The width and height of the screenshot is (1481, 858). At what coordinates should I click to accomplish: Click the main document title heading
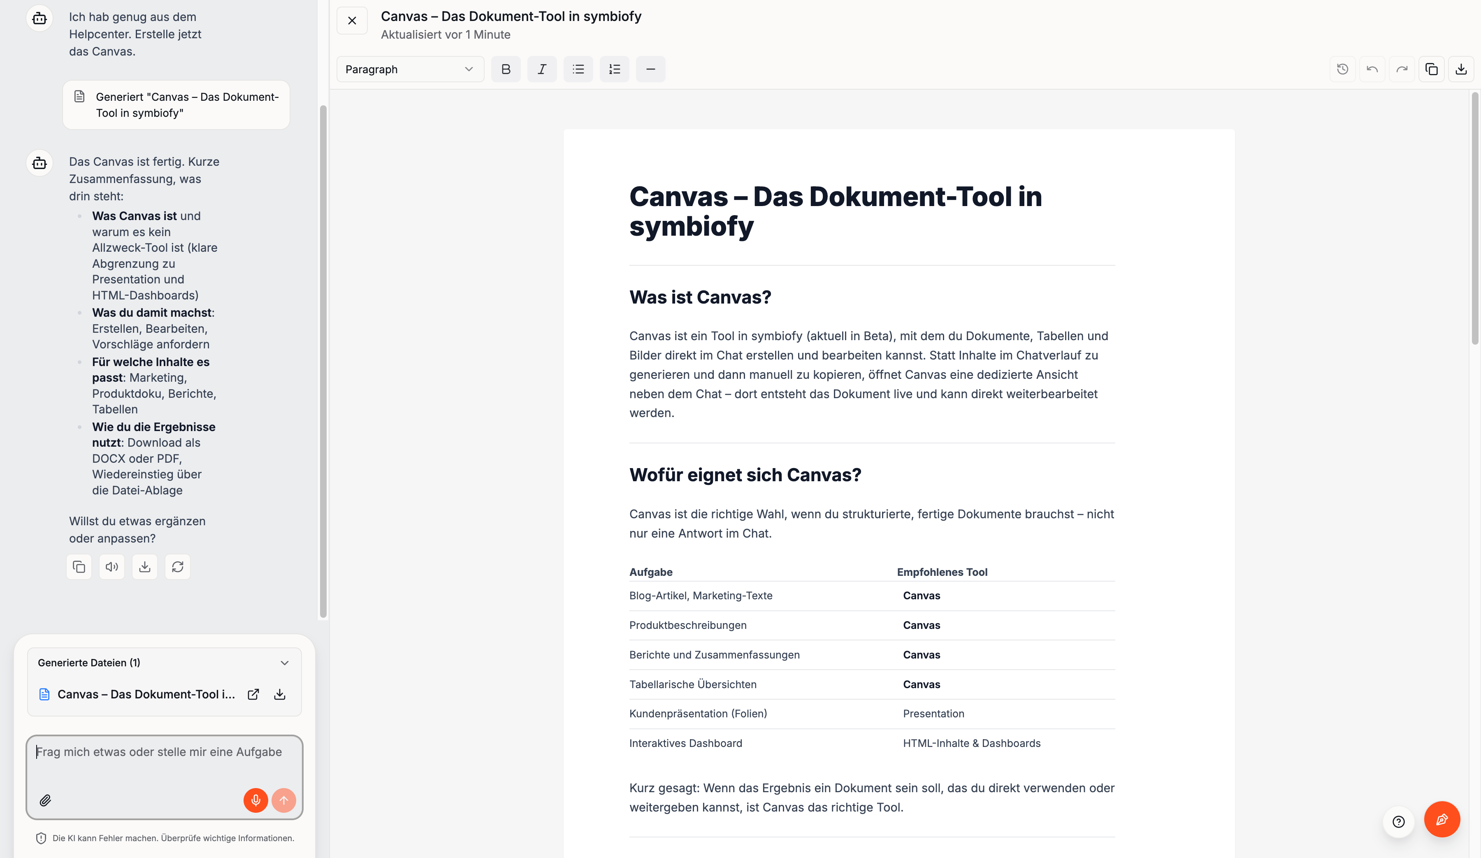tap(835, 211)
